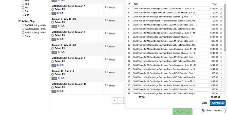
Task: Check the Sun day filter
Action: 23,15
